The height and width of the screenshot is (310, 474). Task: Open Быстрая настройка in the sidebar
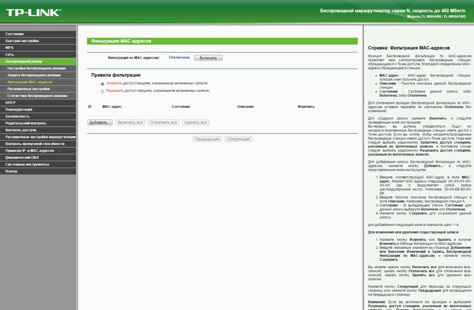point(22,41)
